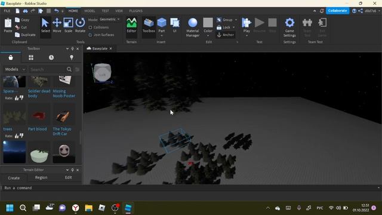Duplicate the selected object
Viewport: 382px width, 215px height.
pyautogui.click(x=25, y=35)
